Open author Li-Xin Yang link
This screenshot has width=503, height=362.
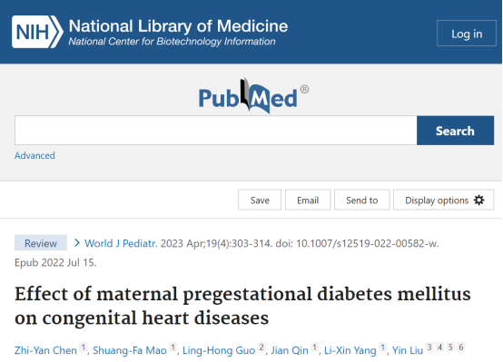click(x=350, y=350)
